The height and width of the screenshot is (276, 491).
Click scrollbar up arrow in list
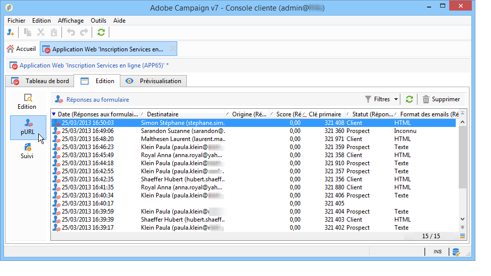point(462,122)
